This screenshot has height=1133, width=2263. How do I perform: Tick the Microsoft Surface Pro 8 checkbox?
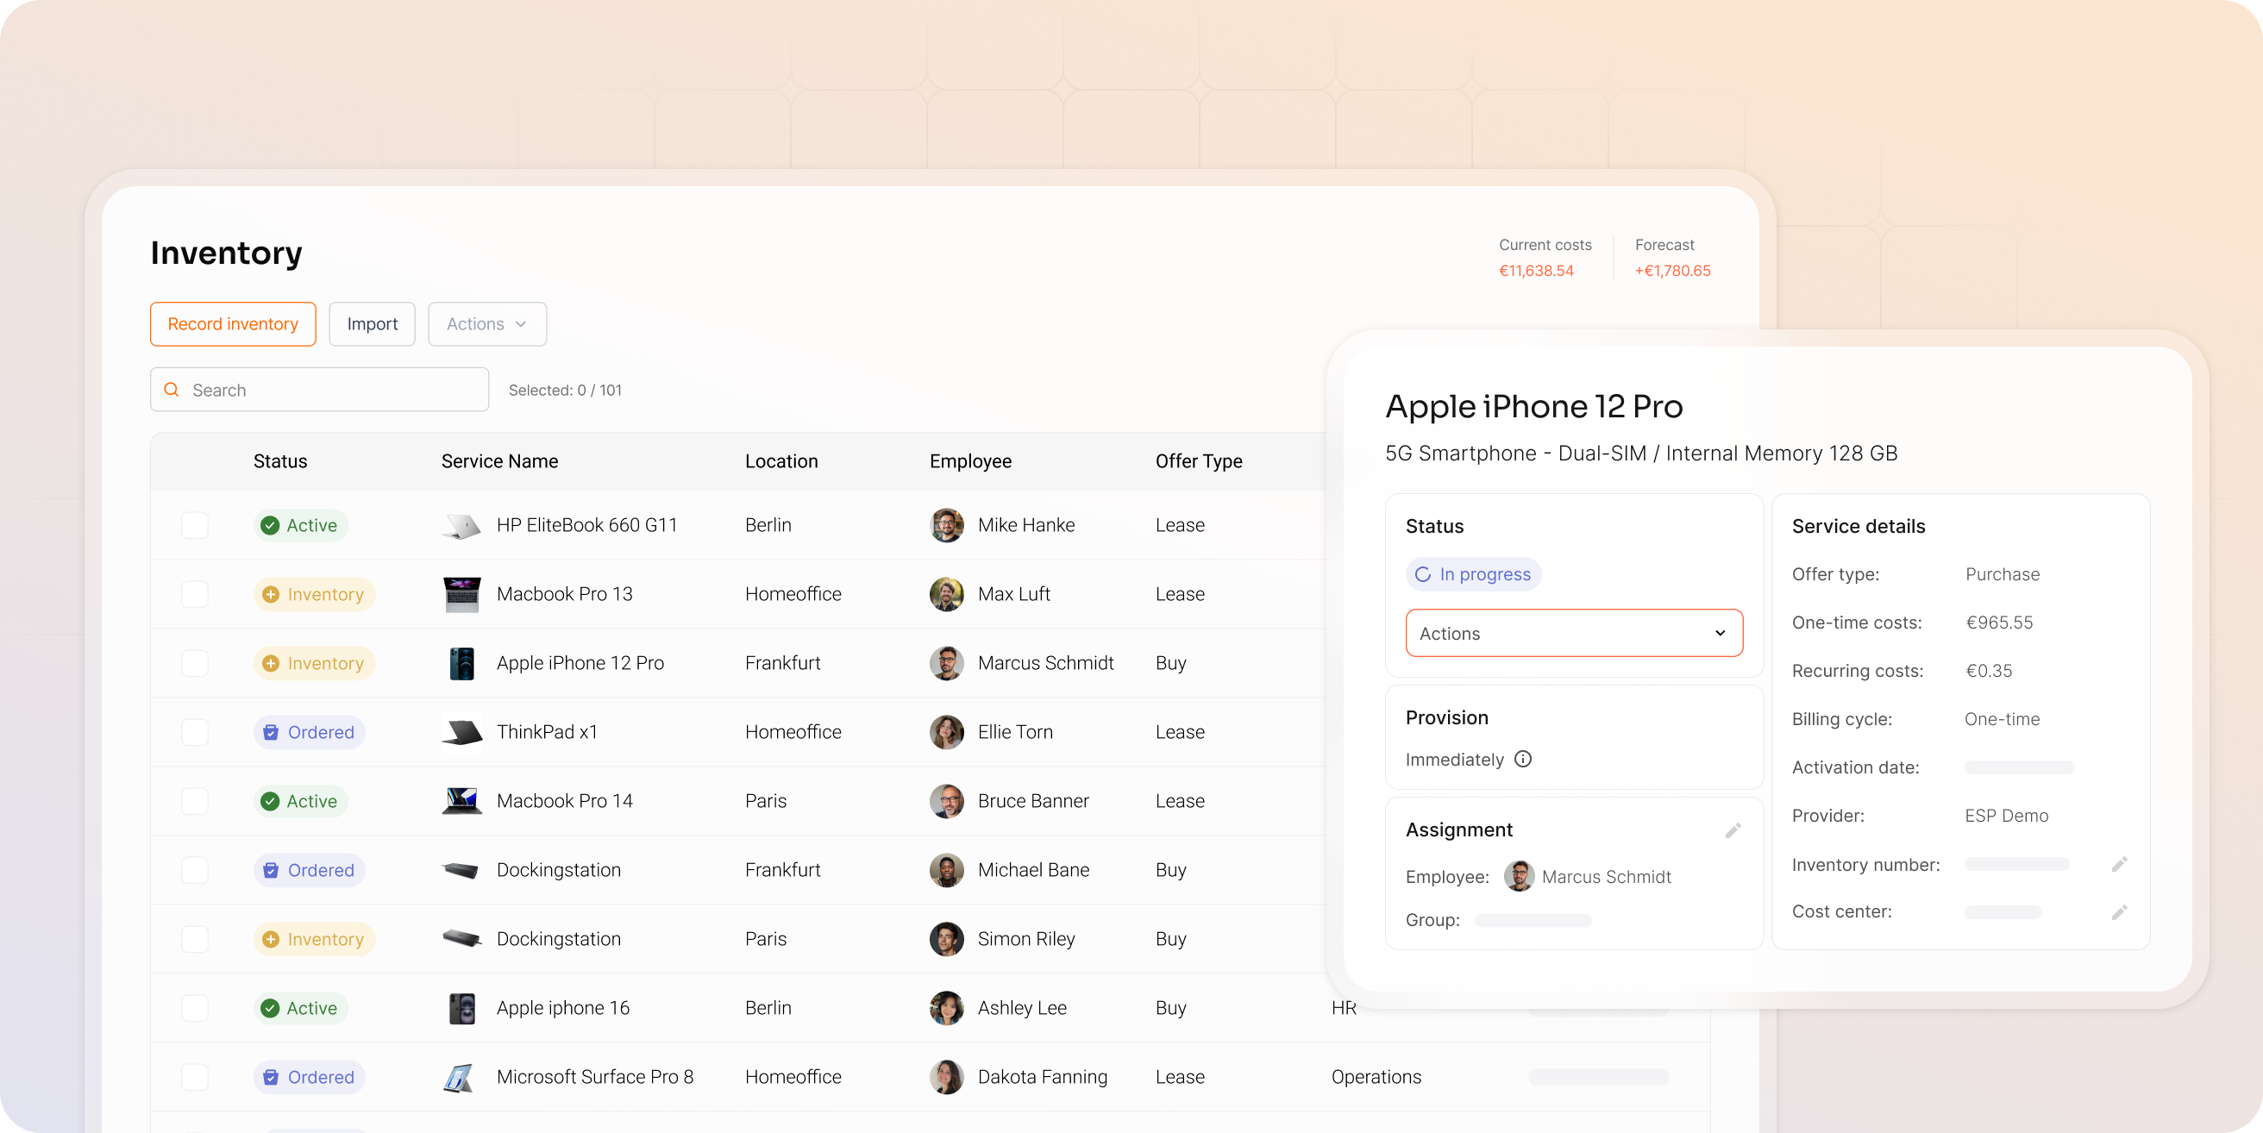(194, 1078)
